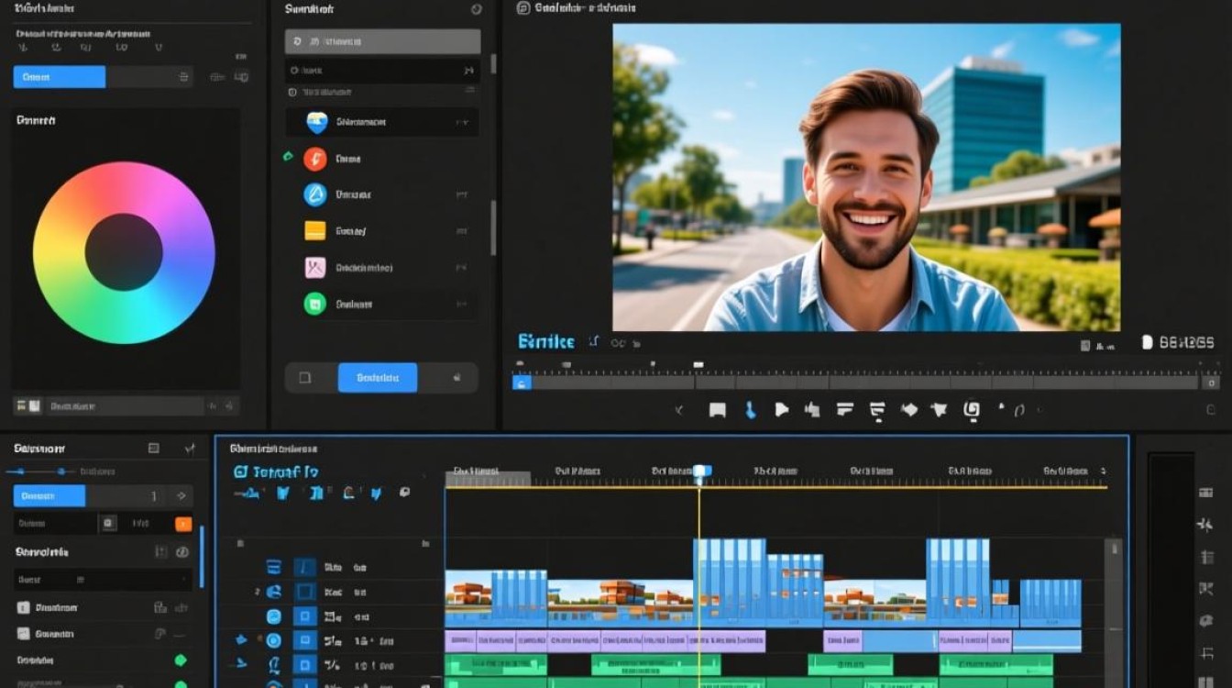Image resolution: width=1232 pixels, height=688 pixels.
Task: Click the document icon beside the preview timecode
Action: 1146,342
